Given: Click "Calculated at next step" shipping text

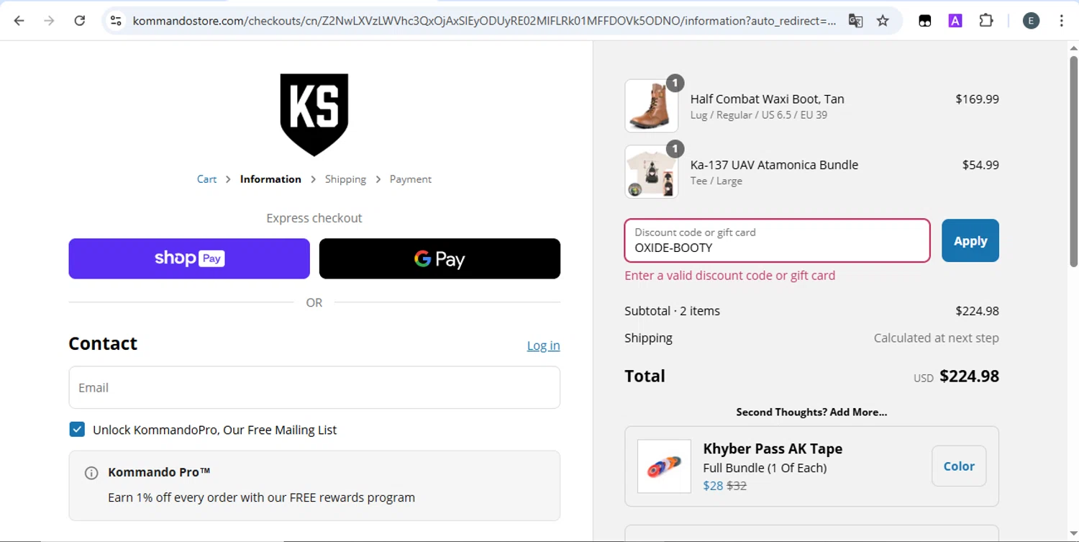Looking at the screenshot, I should click(936, 338).
